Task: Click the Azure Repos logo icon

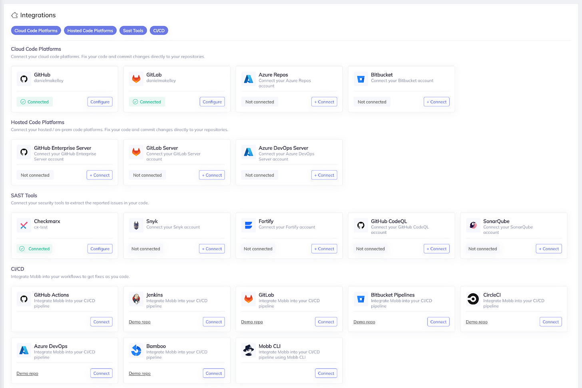Action: pyautogui.click(x=249, y=79)
